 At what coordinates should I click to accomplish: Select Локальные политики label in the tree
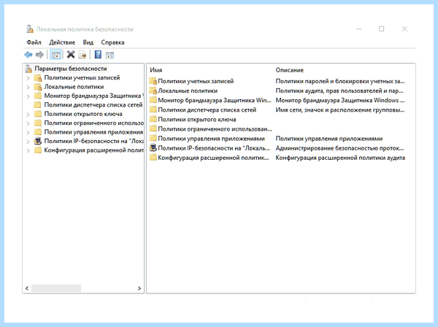pyautogui.click(x=74, y=87)
